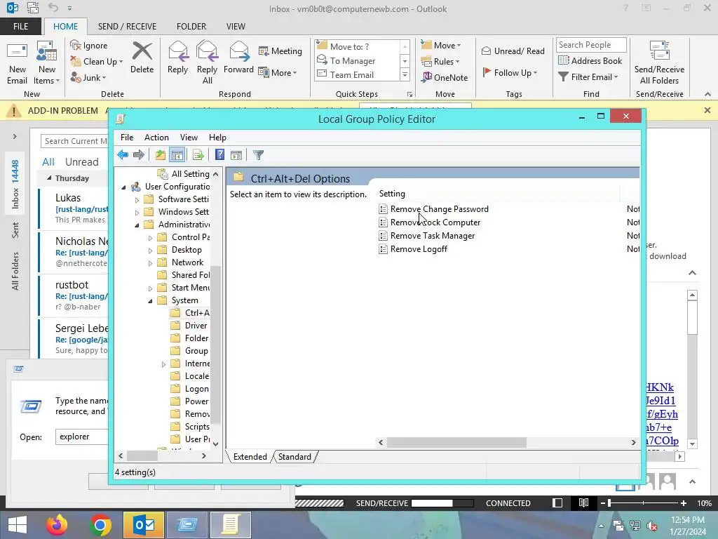Collapse the User Configuration node
The height and width of the screenshot is (539, 718).
(123, 187)
